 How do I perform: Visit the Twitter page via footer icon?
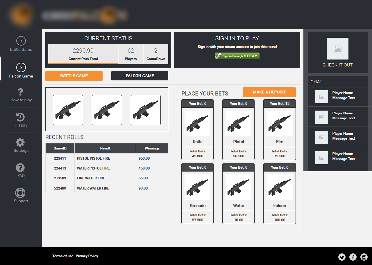point(342,257)
